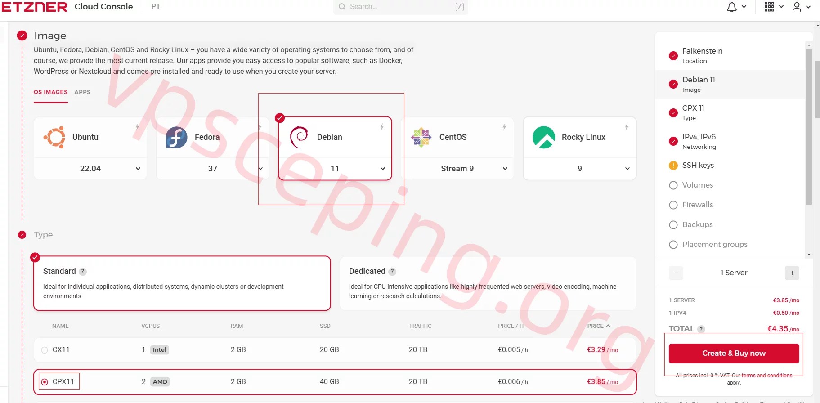The height and width of the screenshot is (403, 820).
Task: Open the Rocky Linux 9 version dropdown
Action: click(x=580, y=169)
